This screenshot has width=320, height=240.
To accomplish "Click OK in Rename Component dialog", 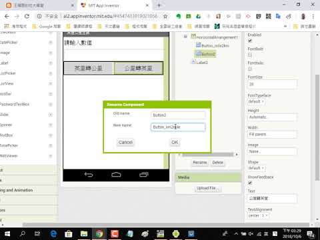I will pos(175,142).
